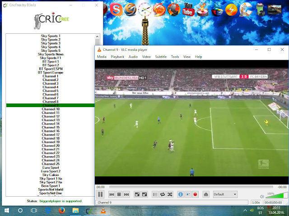Select Sports Net World channel
Screen dimensions: 289x216
coord(51,189)
